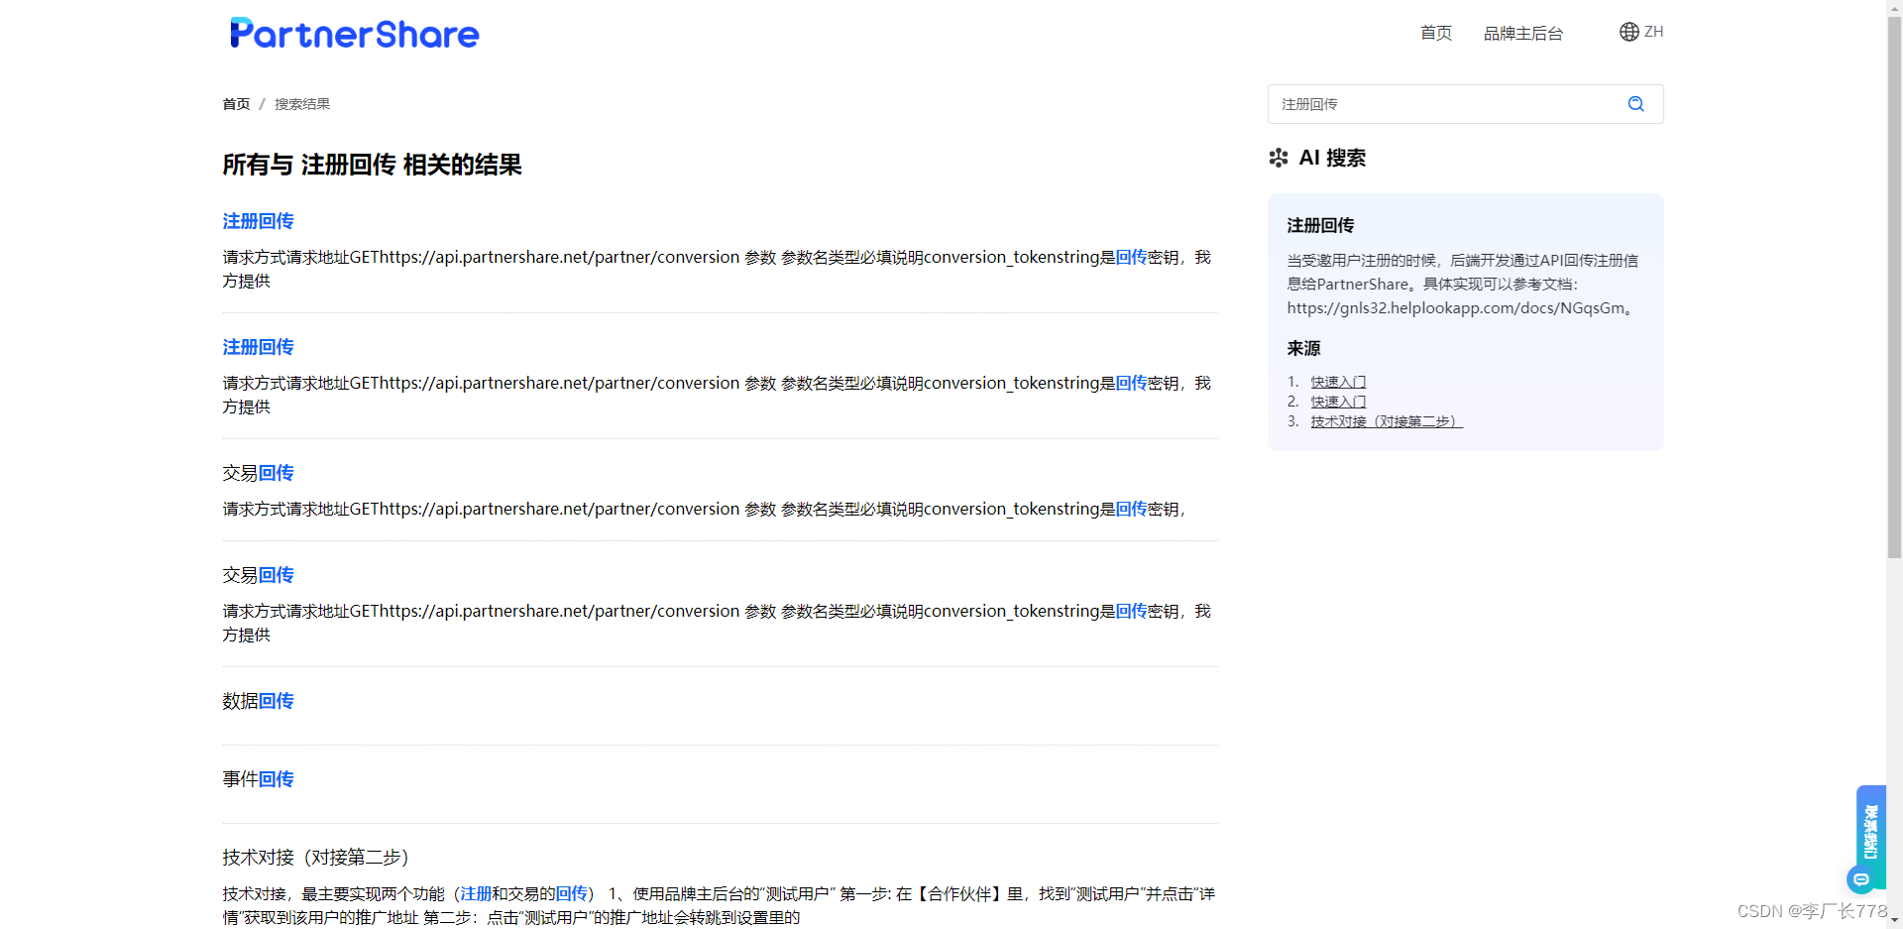Click the scrollbar up arrow
Viewport: 1903px width, 929px height.
click(1895, 8)
